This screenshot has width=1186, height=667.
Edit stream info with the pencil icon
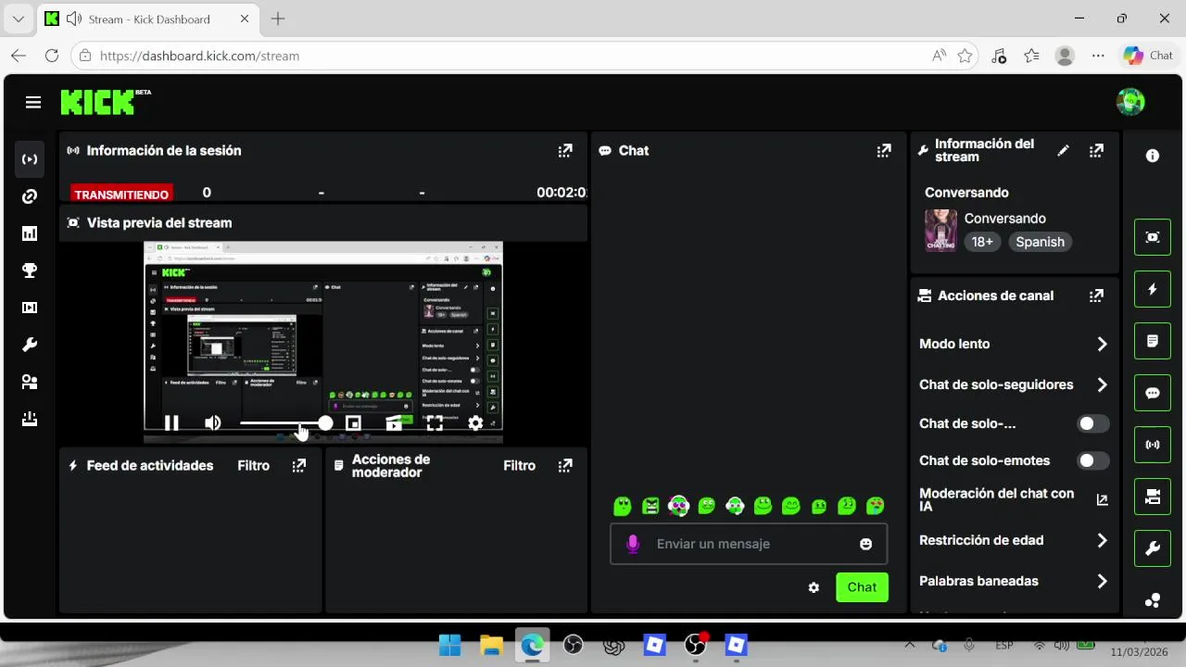pos(1064,150)
